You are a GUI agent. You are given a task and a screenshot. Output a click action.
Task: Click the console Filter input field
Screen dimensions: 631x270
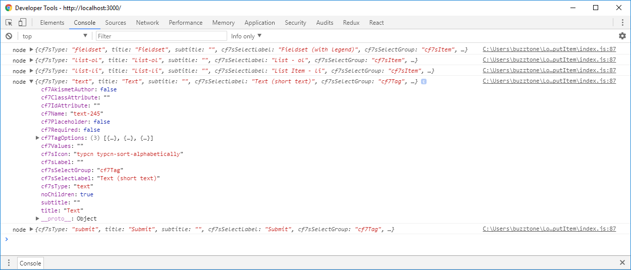[161, 36]
